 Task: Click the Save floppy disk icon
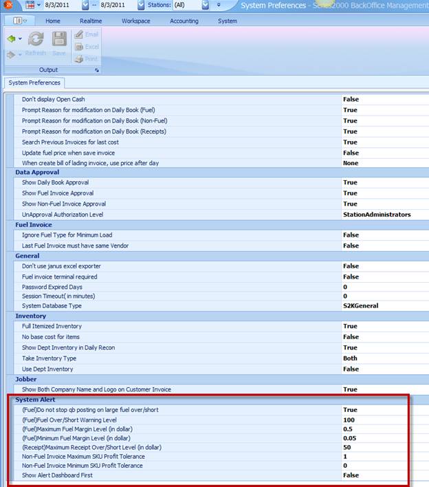point(60,40)
